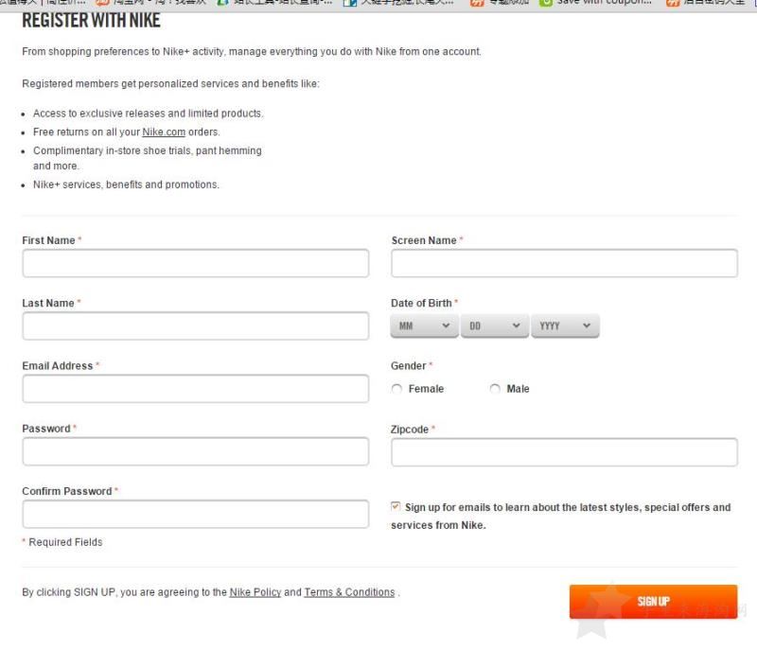Expand the YYYY year dropdown
The height and width of the screenshot is (650, 757).
point(565,326)
